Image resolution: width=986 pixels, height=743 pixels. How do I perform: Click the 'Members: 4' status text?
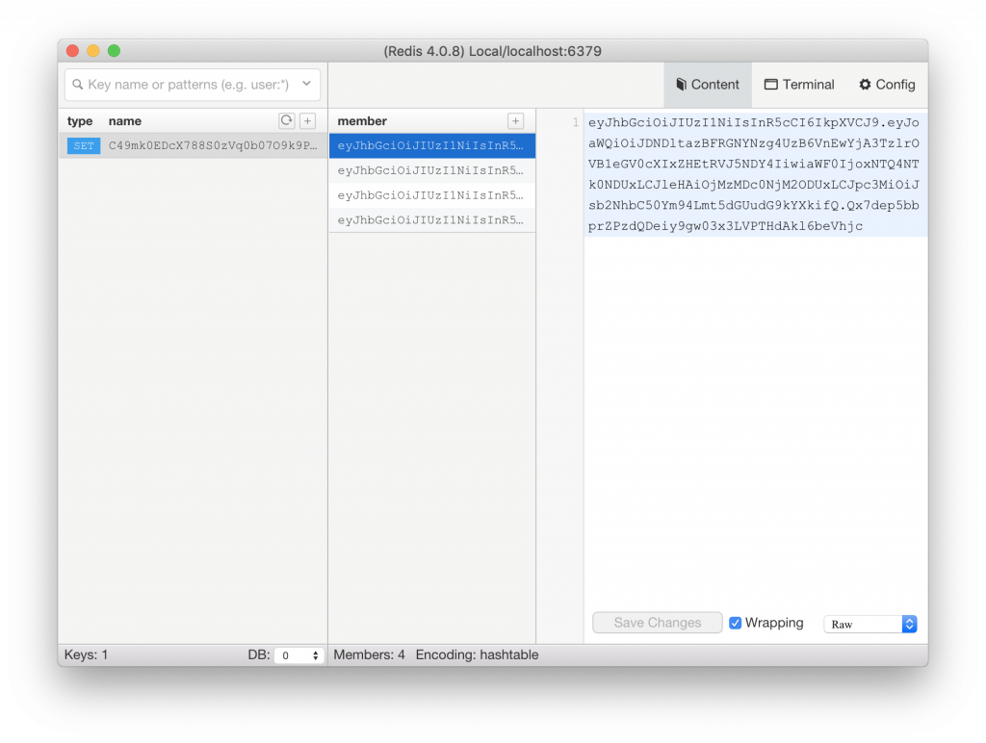click(369, 655)
